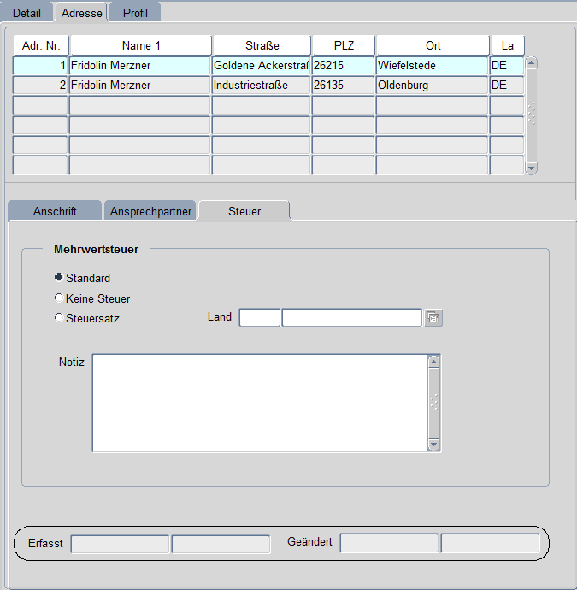577x590 pixels.
Task: Sort by the Name 1 column header
Action: point(141,45)
